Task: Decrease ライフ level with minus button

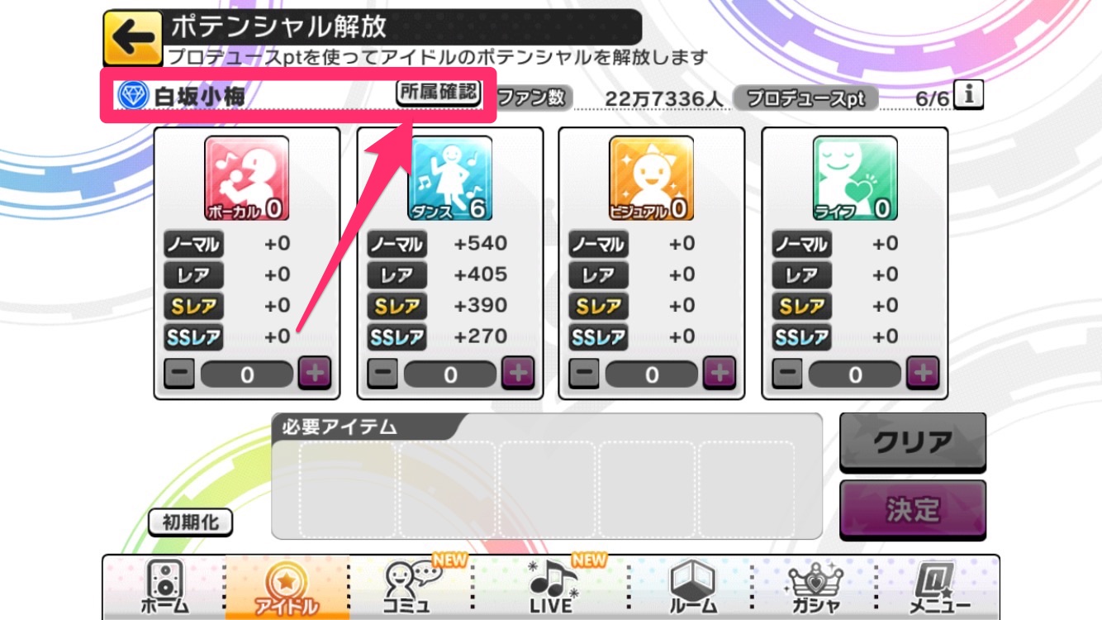Action: pyautogui.click(x=787, y=374)
